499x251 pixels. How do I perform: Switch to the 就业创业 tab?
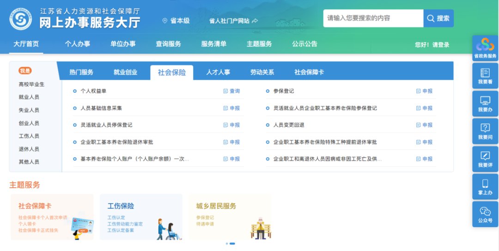[125, 72]
